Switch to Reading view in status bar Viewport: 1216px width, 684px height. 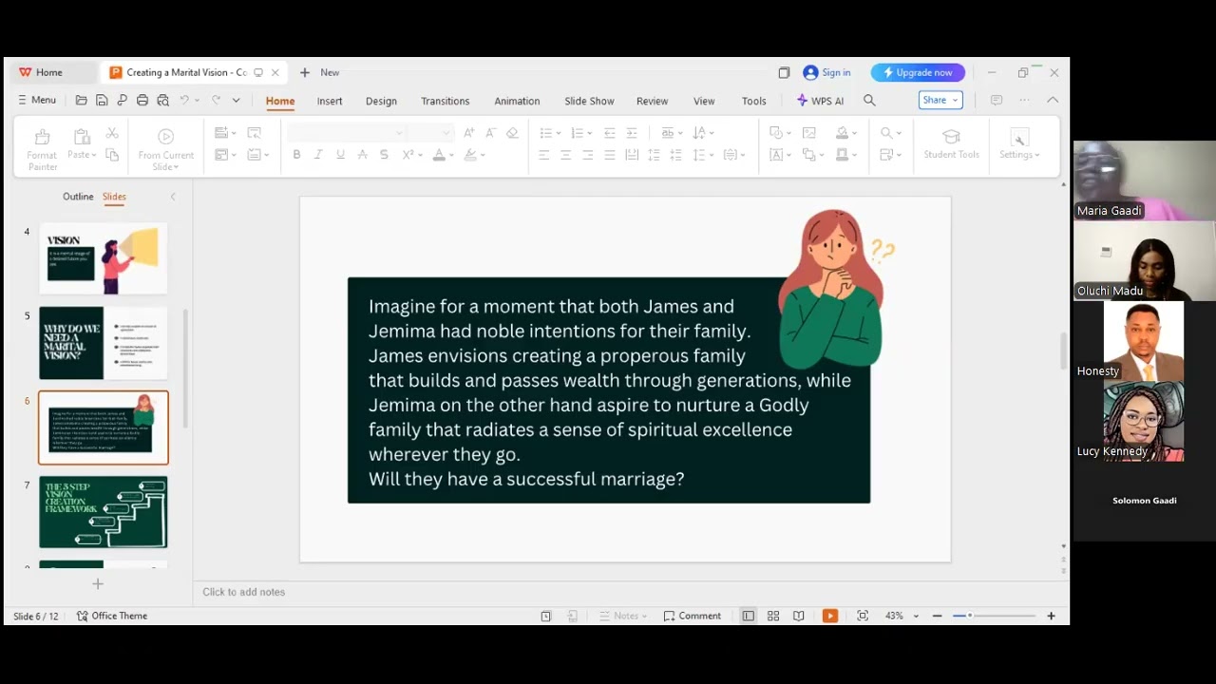click(799, 616)
